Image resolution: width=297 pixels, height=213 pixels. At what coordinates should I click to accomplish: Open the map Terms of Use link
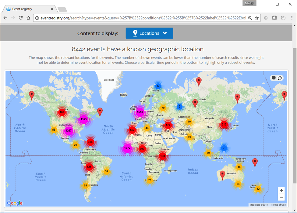pyautogui.click(x=278, y=205)
